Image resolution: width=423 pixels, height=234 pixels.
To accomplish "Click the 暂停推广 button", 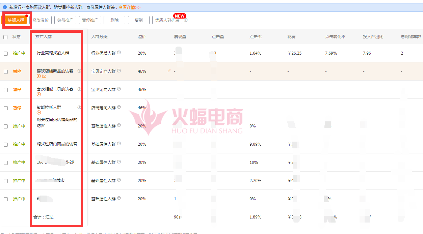I will click(x=90, y=20).
